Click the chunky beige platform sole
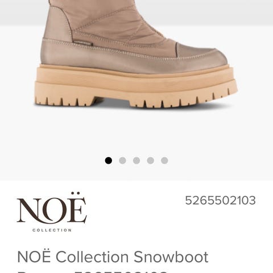 click(x=135, y=85)
